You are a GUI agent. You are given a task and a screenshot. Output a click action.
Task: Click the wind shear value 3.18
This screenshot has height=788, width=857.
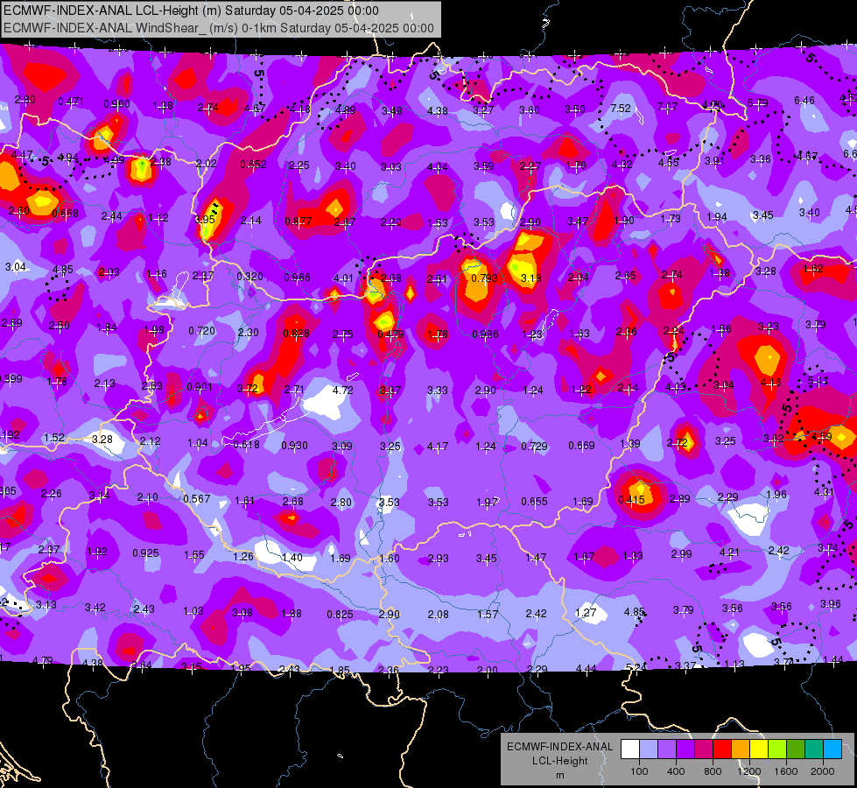531,278
